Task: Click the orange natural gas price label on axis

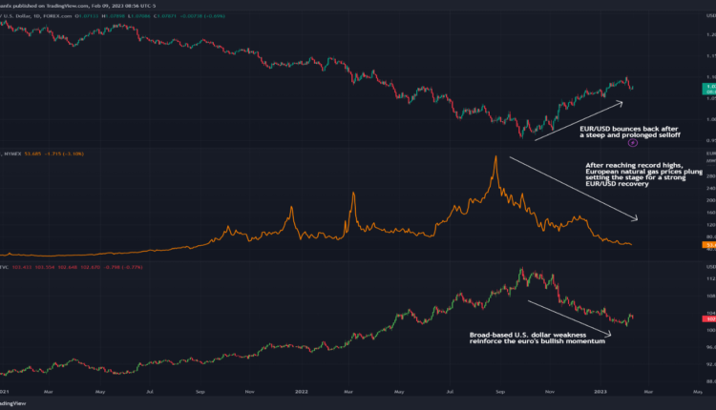Action: pyautogui.click(x=707, y=245)
